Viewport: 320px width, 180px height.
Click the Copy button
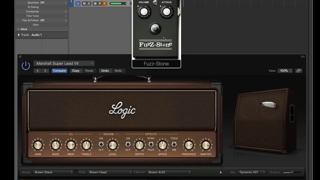[76, 71]
